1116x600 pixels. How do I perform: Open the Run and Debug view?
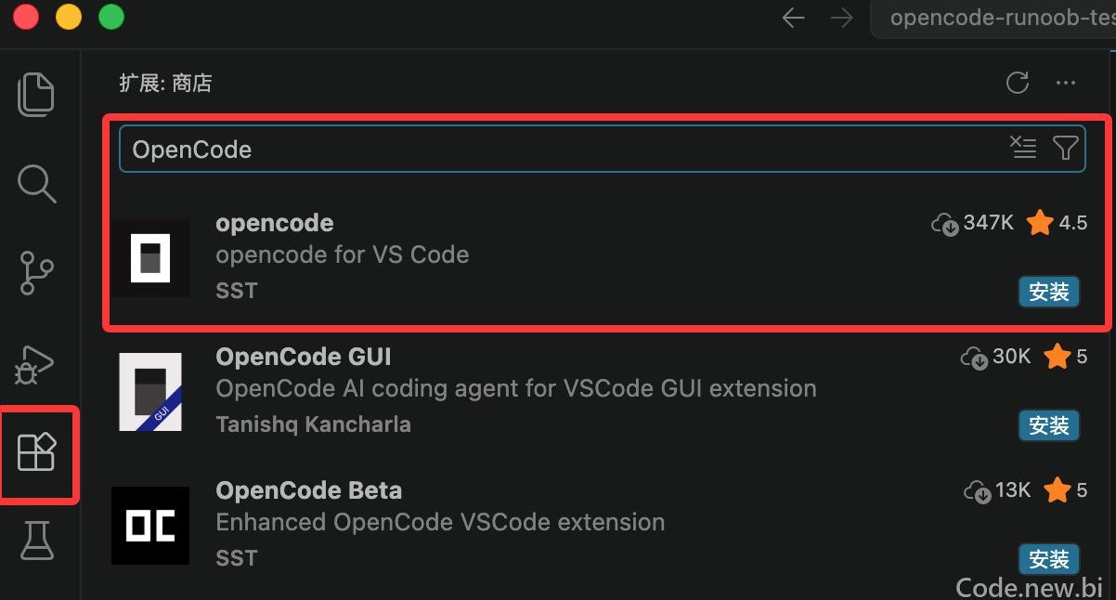[37, 363]
